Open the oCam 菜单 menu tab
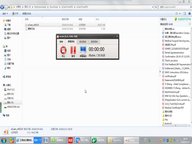Viewport: 192px width, 144px height. pyautogui.click(x=61, y=42)
